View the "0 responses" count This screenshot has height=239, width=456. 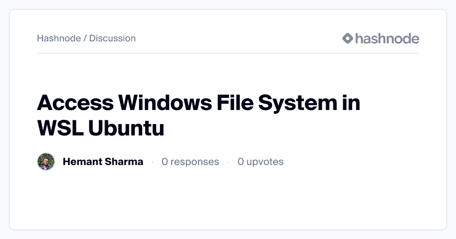pos(190,162)
